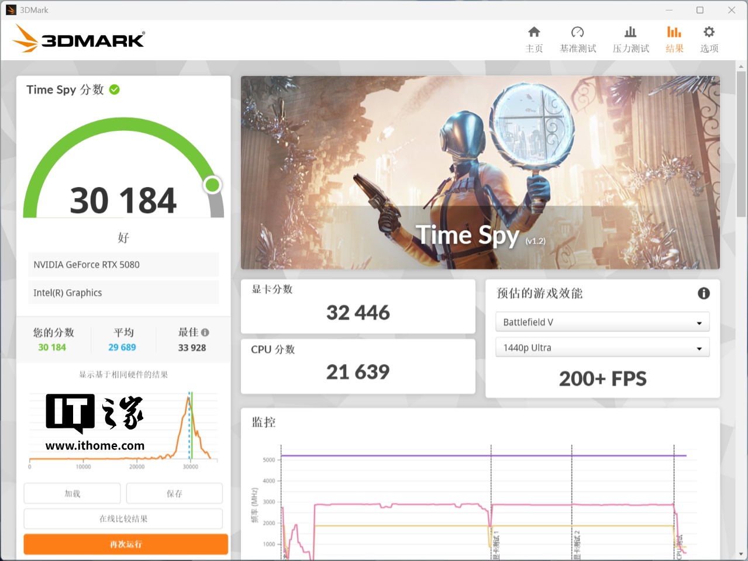Expand the 1440p Ultra preset dropdown

(602, 348)
